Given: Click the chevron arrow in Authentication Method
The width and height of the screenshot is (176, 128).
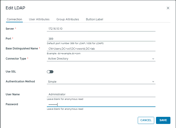Looking at the screenshot, I should (x=153, y=82).
